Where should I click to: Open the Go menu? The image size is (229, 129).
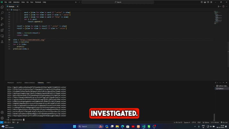(28, 2)
